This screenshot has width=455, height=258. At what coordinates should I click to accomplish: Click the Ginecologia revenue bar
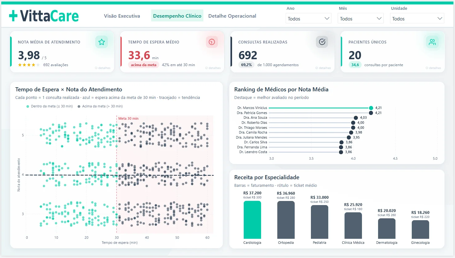420,230
